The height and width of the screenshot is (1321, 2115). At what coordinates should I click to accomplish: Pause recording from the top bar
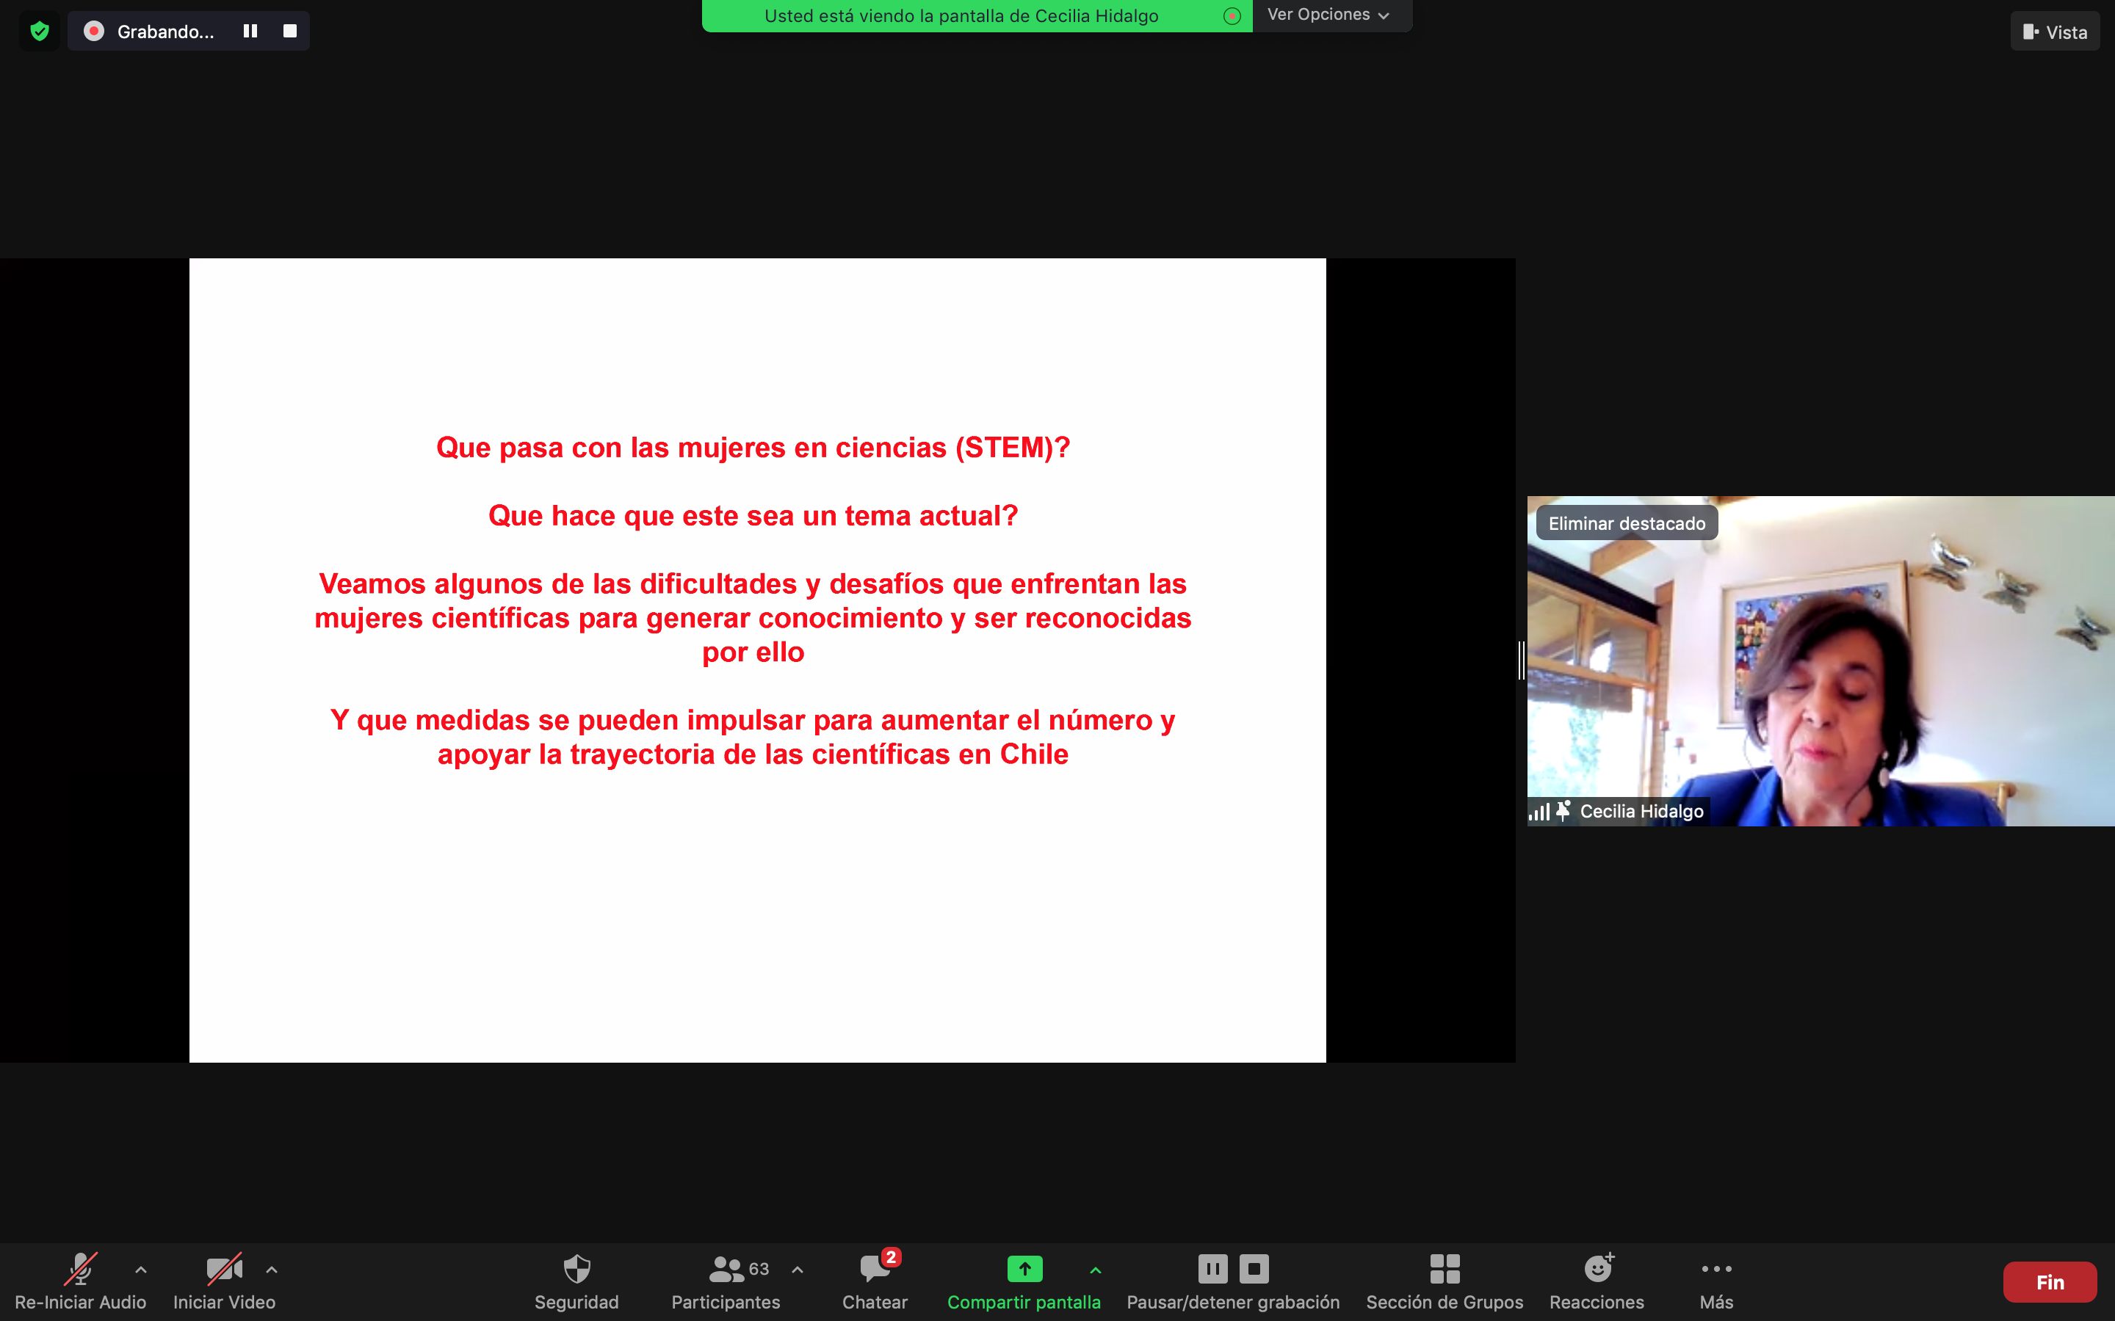250,32
